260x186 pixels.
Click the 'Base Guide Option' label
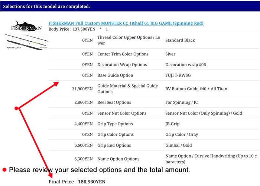[x=115, y=75]
